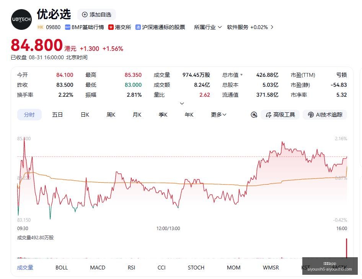Screen dimensions: 362x279
Task: Click 总市值 value 426.88亿
Action: [267, 75]
